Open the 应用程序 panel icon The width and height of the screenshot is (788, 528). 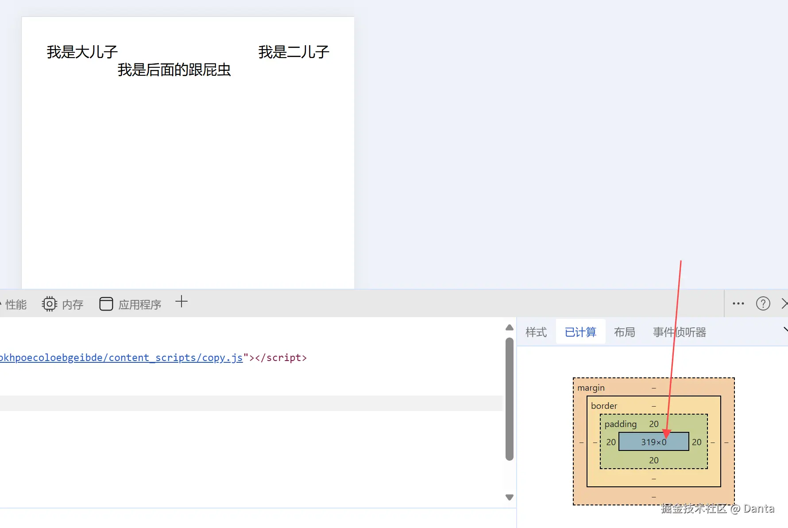pyautogui.click(x=106, y=303)
